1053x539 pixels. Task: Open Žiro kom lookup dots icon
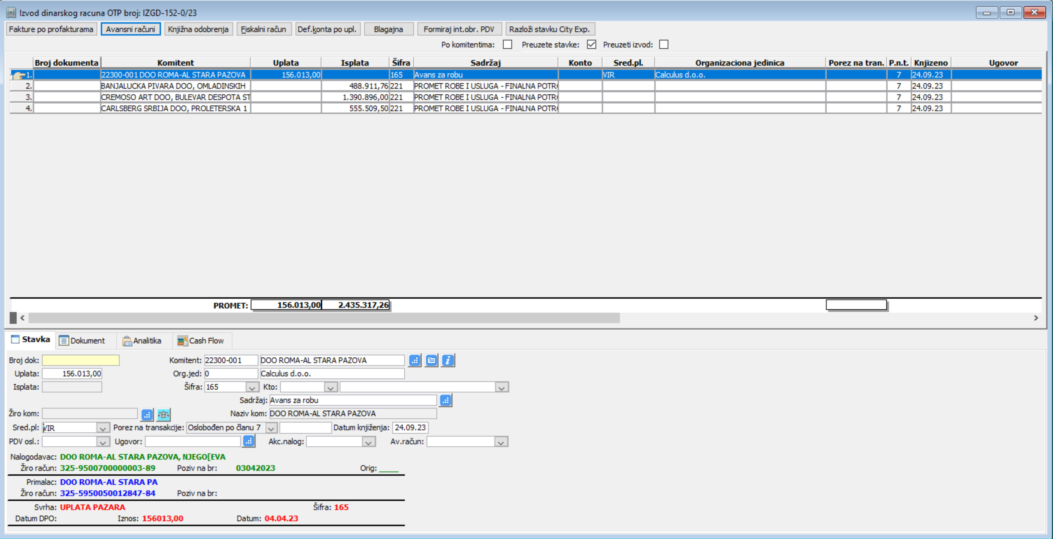pos(147,414)
